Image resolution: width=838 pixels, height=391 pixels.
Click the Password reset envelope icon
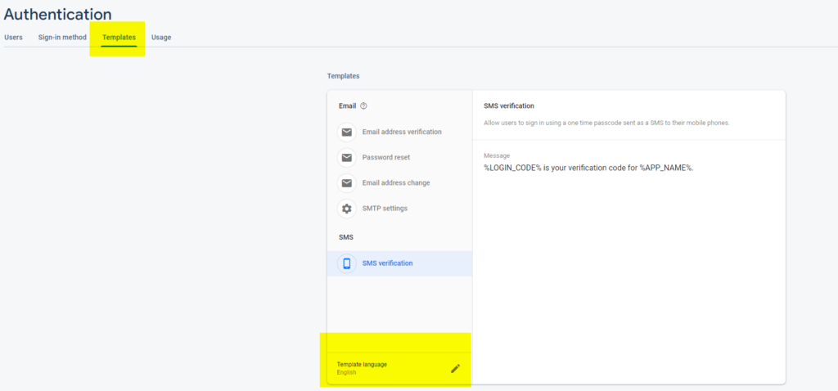(x=347, y=158)
